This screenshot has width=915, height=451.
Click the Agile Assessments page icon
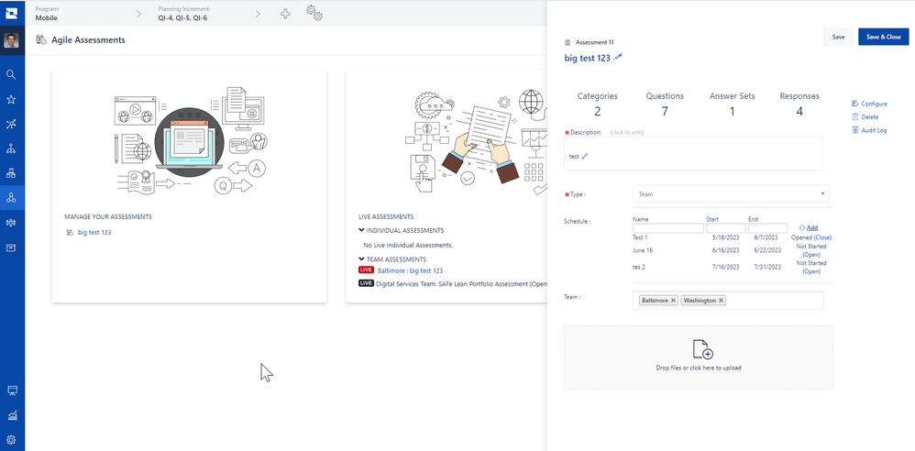click(41, 39)
